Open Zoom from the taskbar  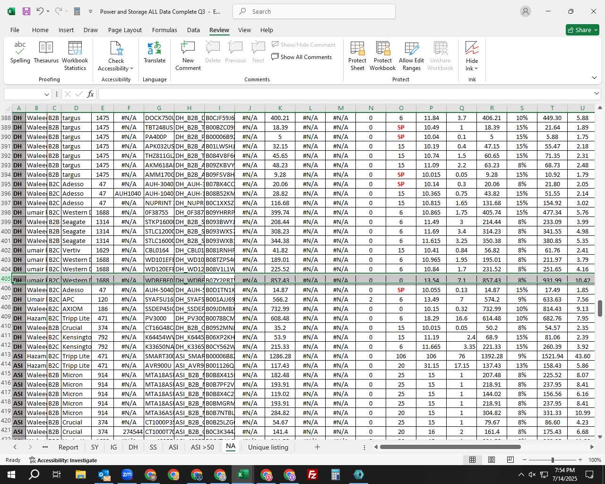tap(127, 475)
